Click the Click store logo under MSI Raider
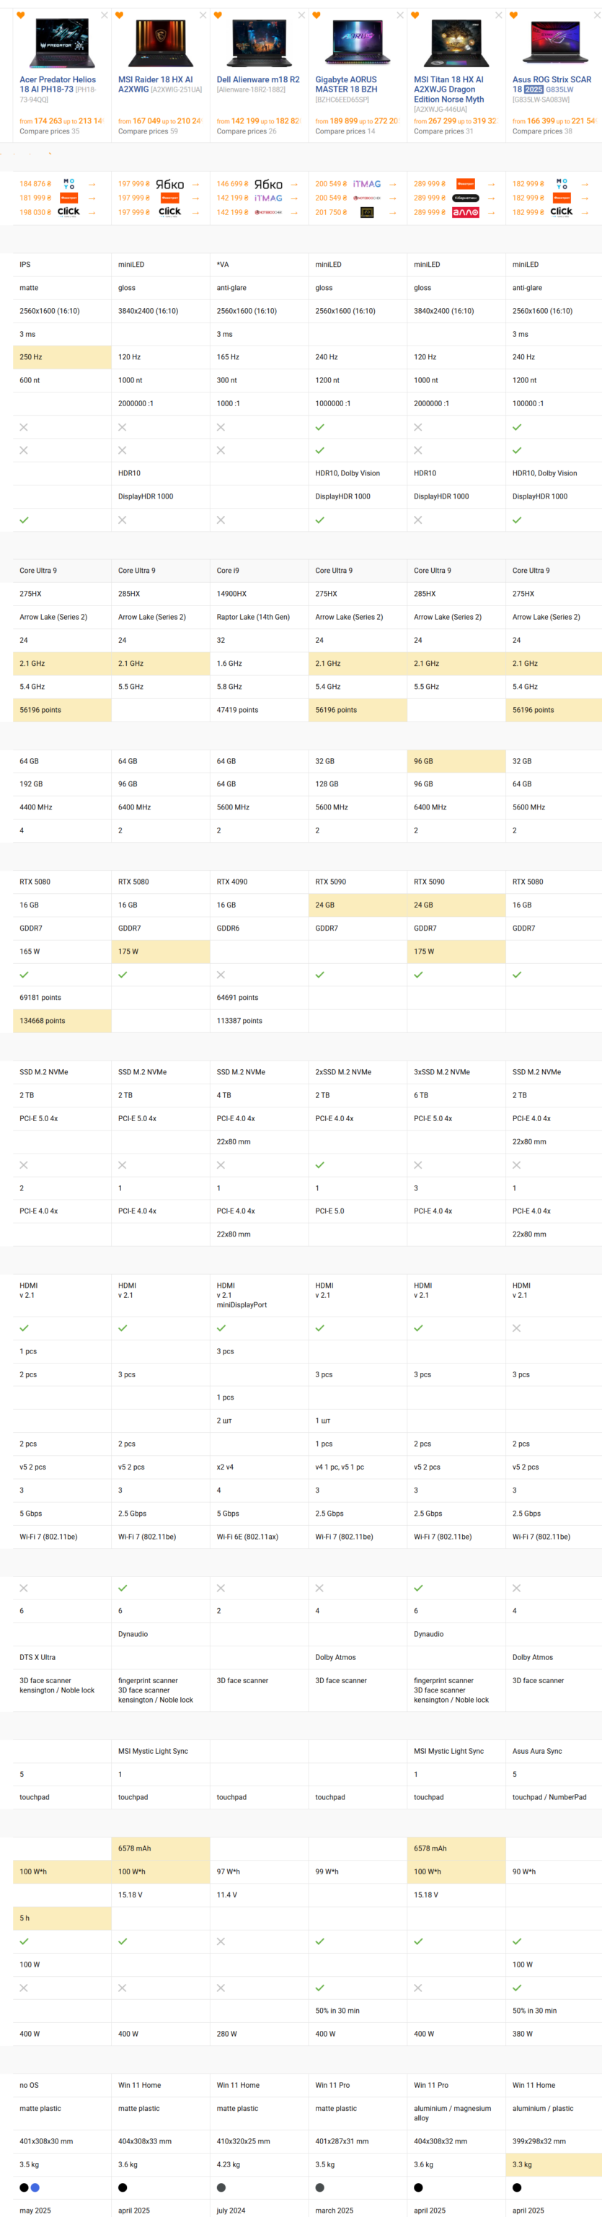Viewport: 602px width, 2217px height. pos(169,211)
